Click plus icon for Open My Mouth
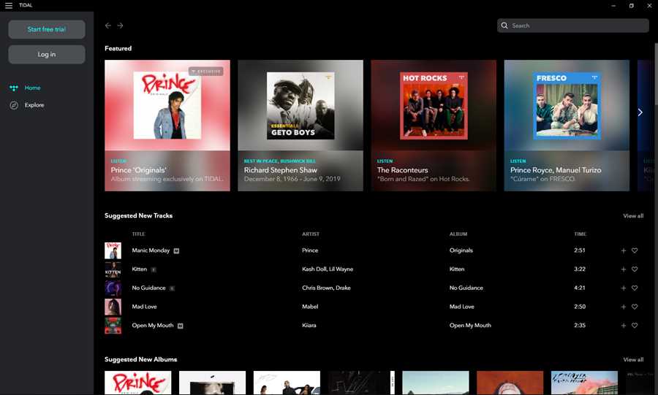 (623, 326)
